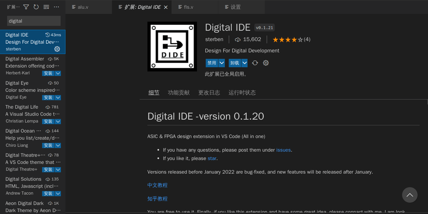The width and height of the screenshot is (428, 214).
Task: Open the gear next to sync icon on extension page
Action: tap(266, 63)
